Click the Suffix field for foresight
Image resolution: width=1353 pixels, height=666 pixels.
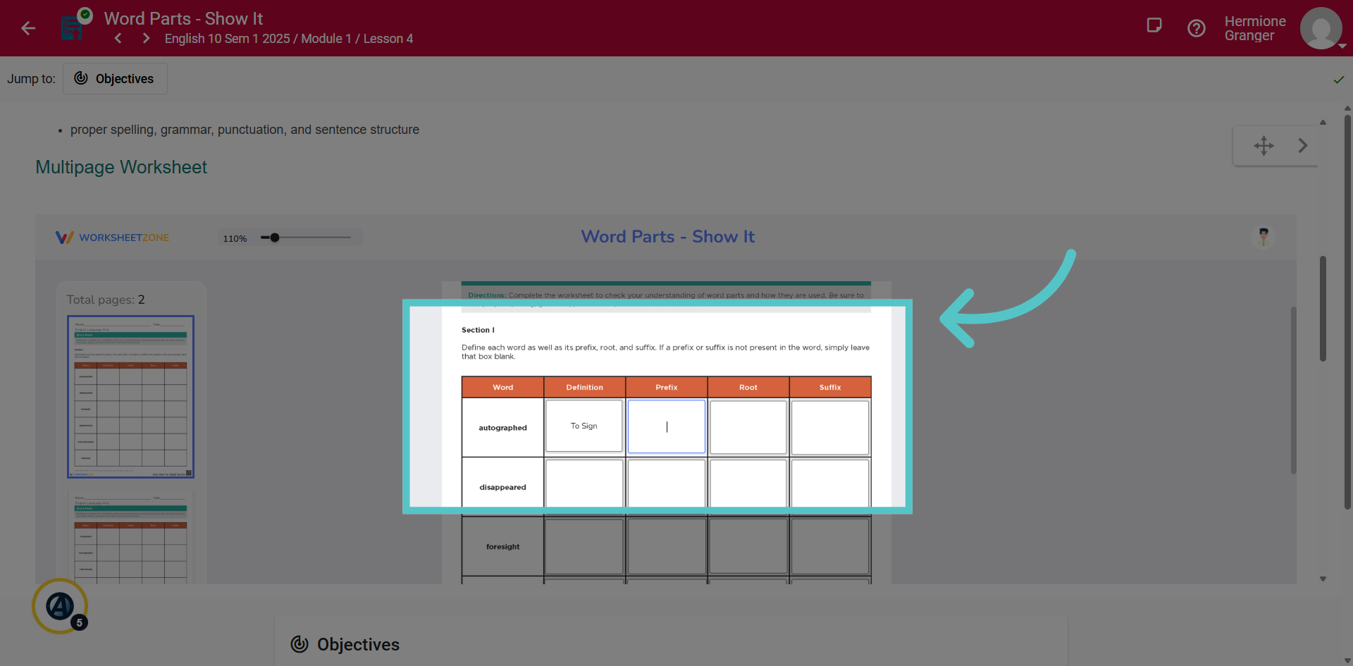click(x=830, y=546)
